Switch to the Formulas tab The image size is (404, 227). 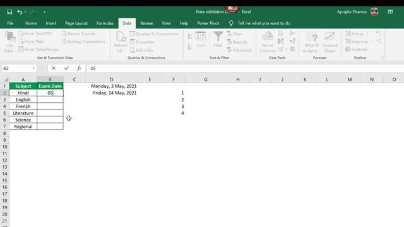pyautogui.click(x=105, y=23)
